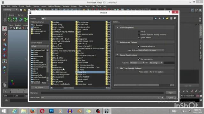Screen dimensions: 204x114
Task: Open File Explorer from the taskbar
Action: pos(24,111)
